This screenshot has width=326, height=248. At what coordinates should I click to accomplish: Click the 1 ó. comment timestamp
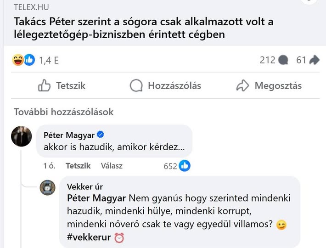pyautogui.click(x=49, y=166)
